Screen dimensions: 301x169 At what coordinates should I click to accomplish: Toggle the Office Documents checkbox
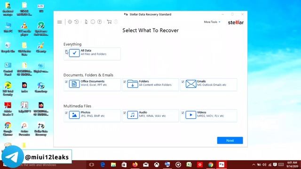(66, 82)
